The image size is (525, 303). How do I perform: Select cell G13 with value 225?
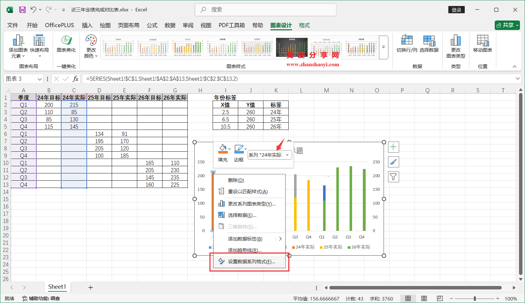click(x=175, y=185)
